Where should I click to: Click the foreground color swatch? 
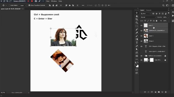click(136, 65)
